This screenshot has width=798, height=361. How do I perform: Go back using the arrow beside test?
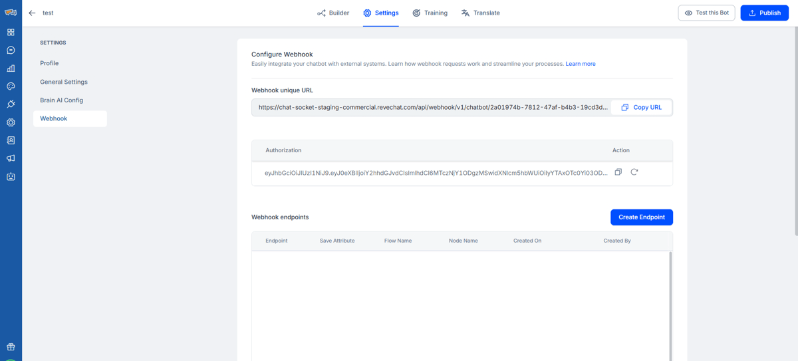(32, 13)
